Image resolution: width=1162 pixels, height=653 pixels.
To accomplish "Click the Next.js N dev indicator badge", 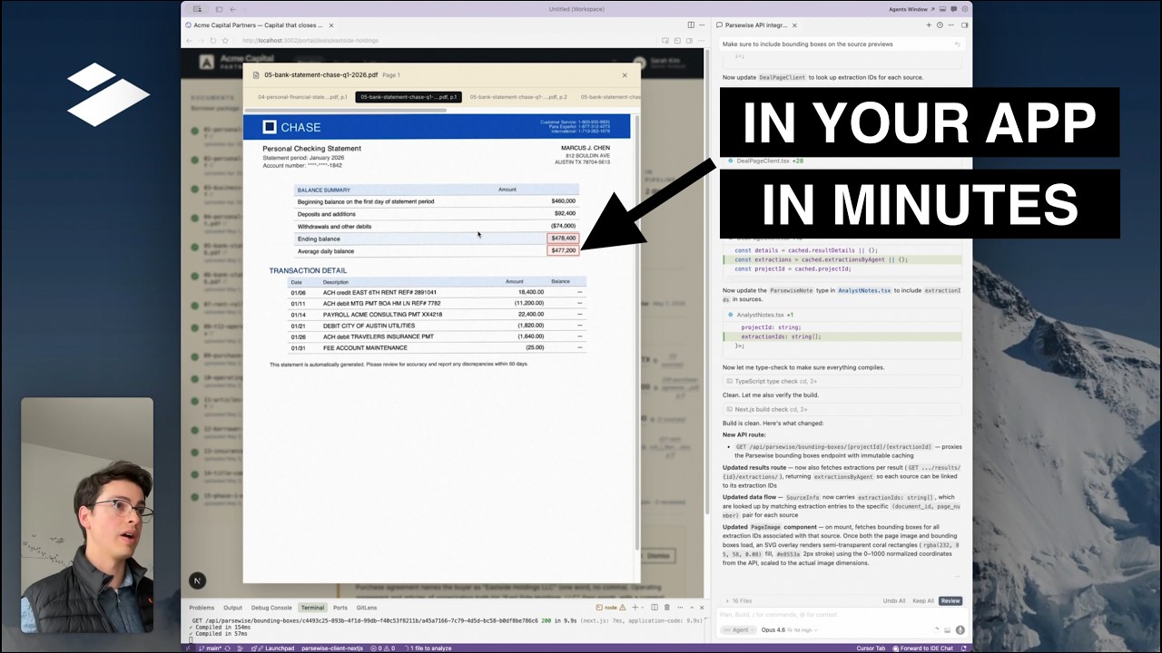I will pos(197,580).
